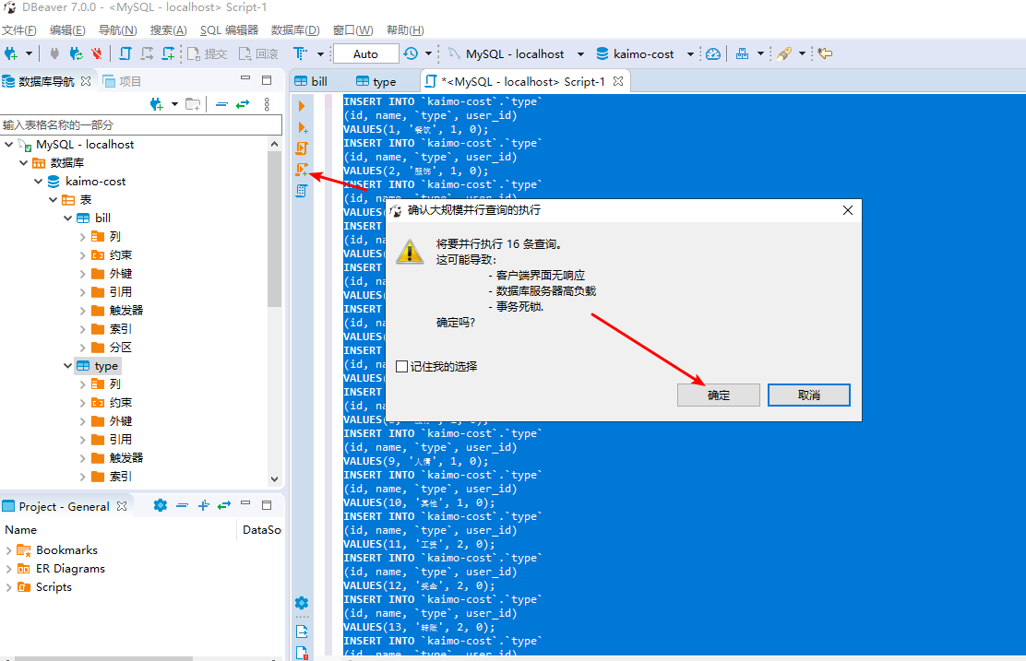The image size is (1026, 661).
Task: Open the dashboard gauge icon in toolbar
Action: pyautogui.click(x=713, y=53)
